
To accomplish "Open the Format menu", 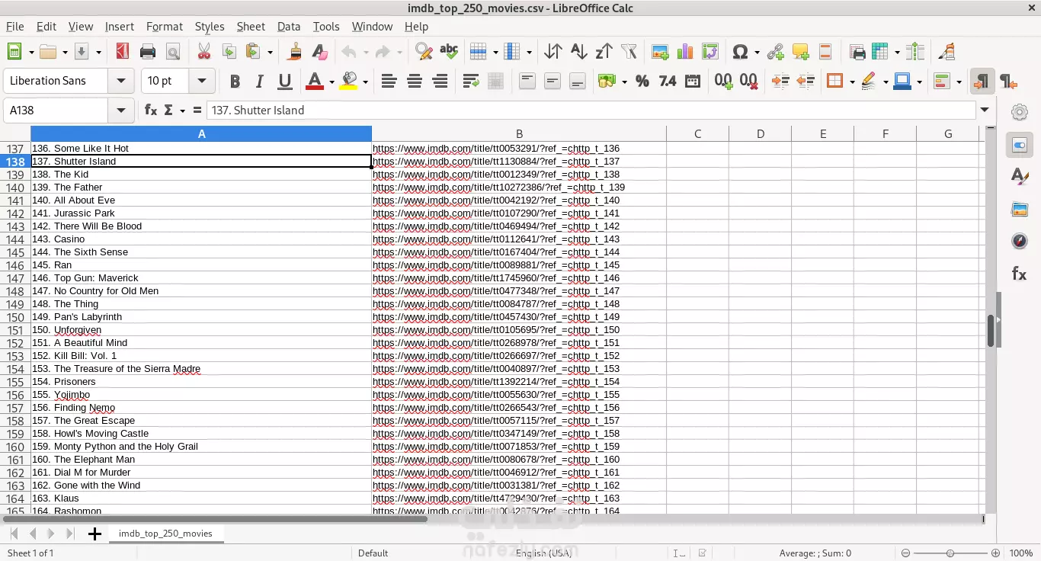I will point(164,26).
